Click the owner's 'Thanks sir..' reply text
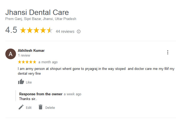The image size is (176, 123). tap(28, 99)
